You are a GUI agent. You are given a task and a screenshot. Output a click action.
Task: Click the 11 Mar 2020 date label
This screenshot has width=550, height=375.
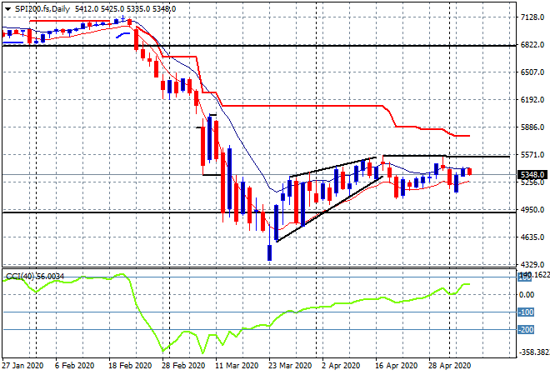237,366
